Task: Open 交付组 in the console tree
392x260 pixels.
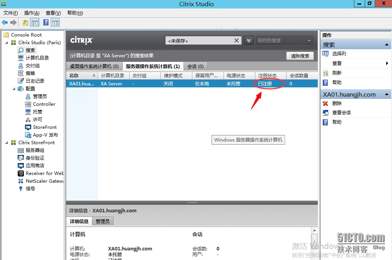Action: point(29,66)
